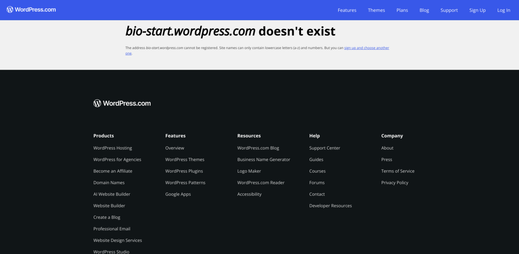Screen dimensions: 519x254
Task: Open the Blog page from the top navigation
Action: 424,10
